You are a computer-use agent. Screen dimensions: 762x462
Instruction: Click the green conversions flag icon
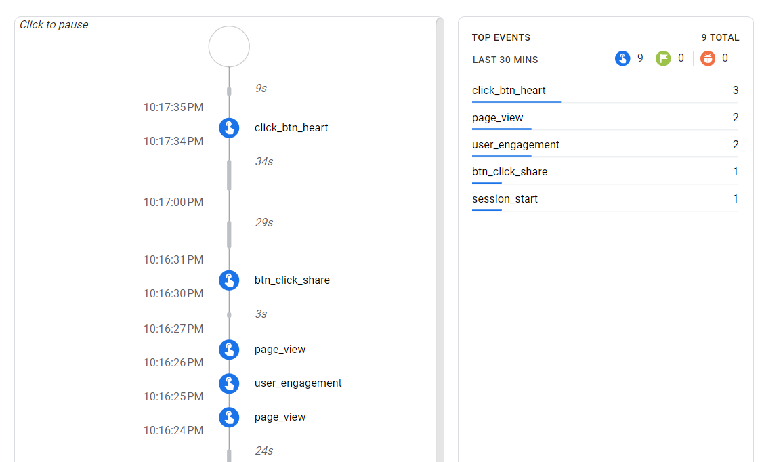[x=663, y=58]
